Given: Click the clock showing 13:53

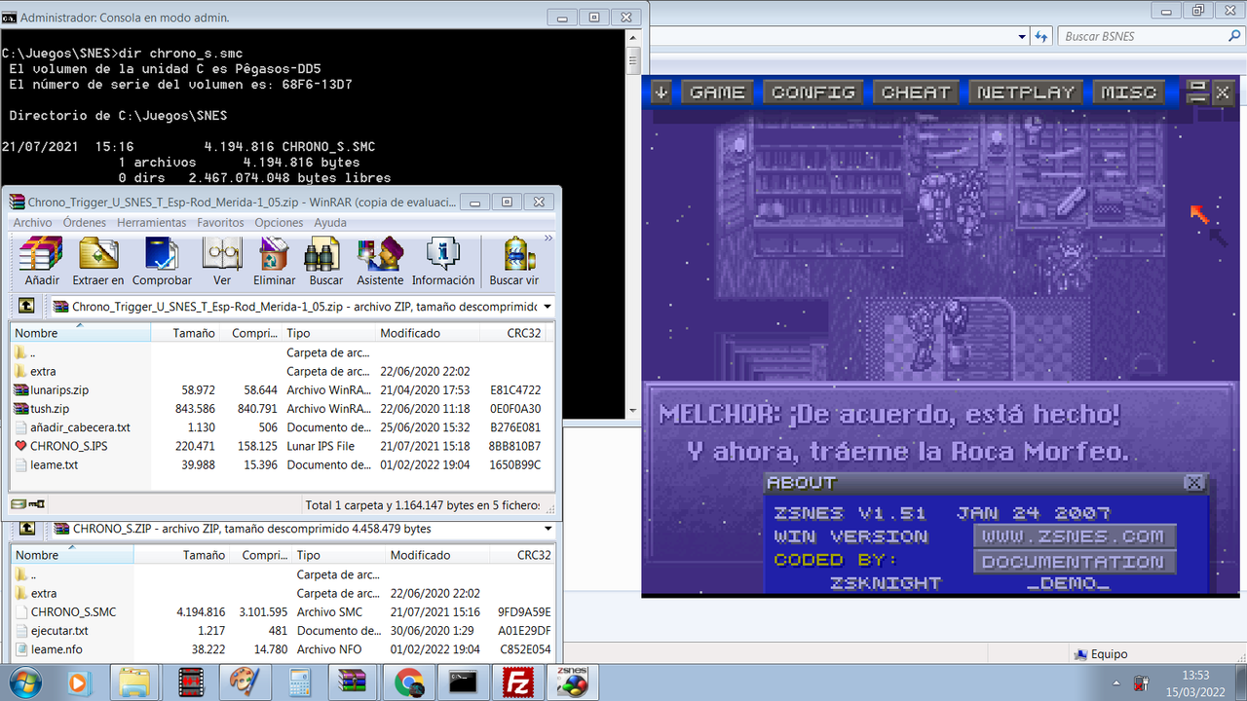Looking at the screenshot, I should pos(1195,675).
